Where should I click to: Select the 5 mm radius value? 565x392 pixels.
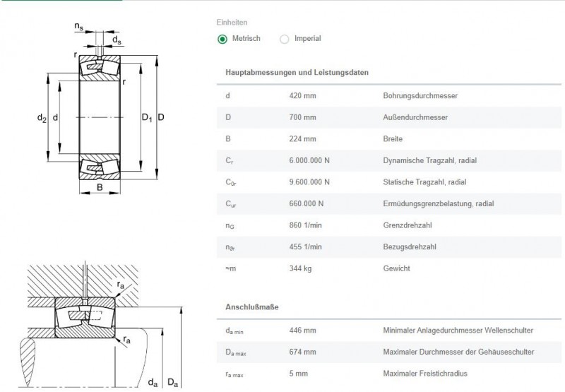click(x=298, y=374)
